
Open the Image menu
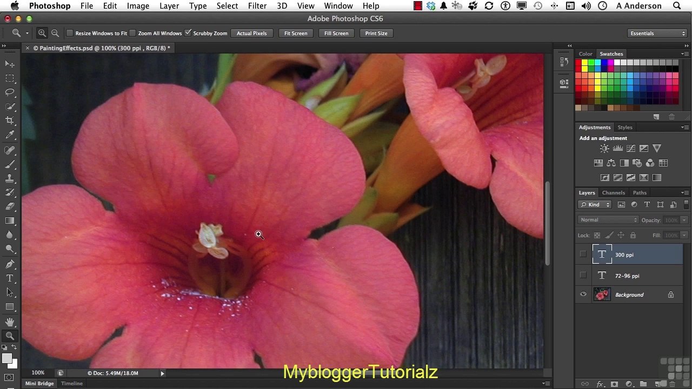138,6
